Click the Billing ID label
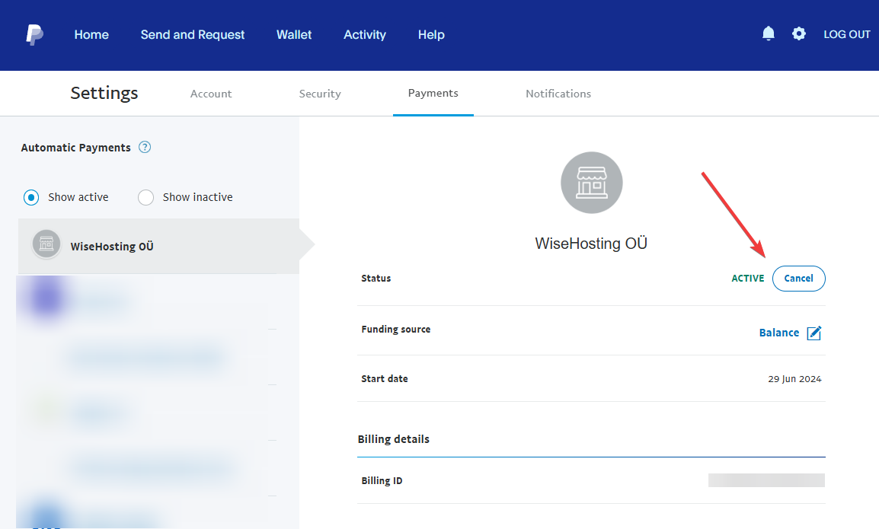Viewport: 879px width, 529px height. pyautogui.click(x=382, y=481)
